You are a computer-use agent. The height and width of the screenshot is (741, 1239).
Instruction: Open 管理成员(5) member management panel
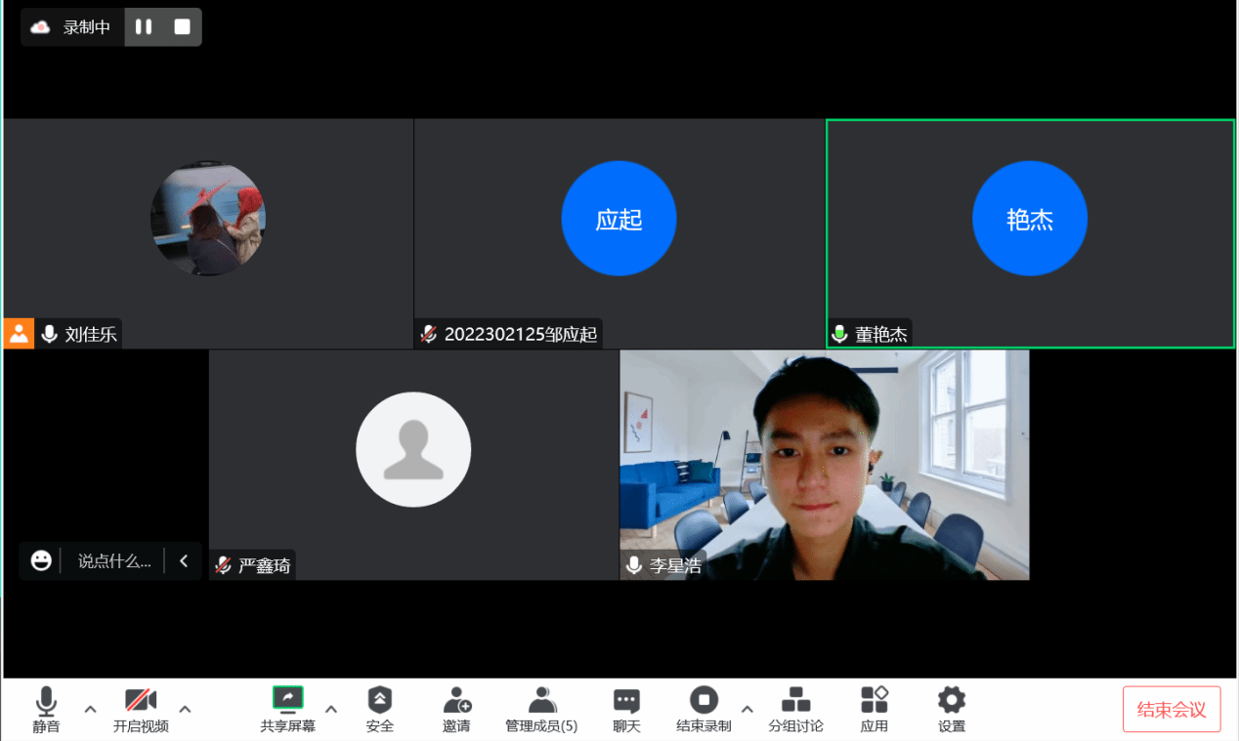tap(541, 701)
